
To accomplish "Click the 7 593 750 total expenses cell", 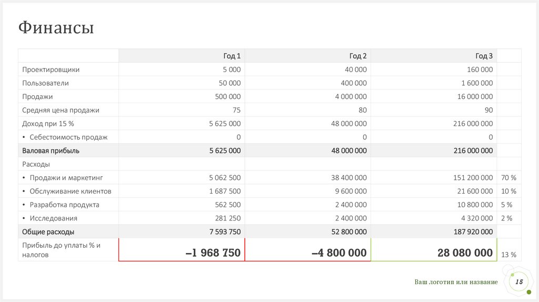I will point(225,231).
